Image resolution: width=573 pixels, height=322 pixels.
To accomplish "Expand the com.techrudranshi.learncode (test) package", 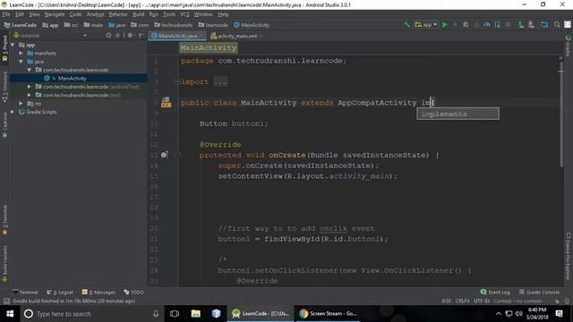I will 30,95.
